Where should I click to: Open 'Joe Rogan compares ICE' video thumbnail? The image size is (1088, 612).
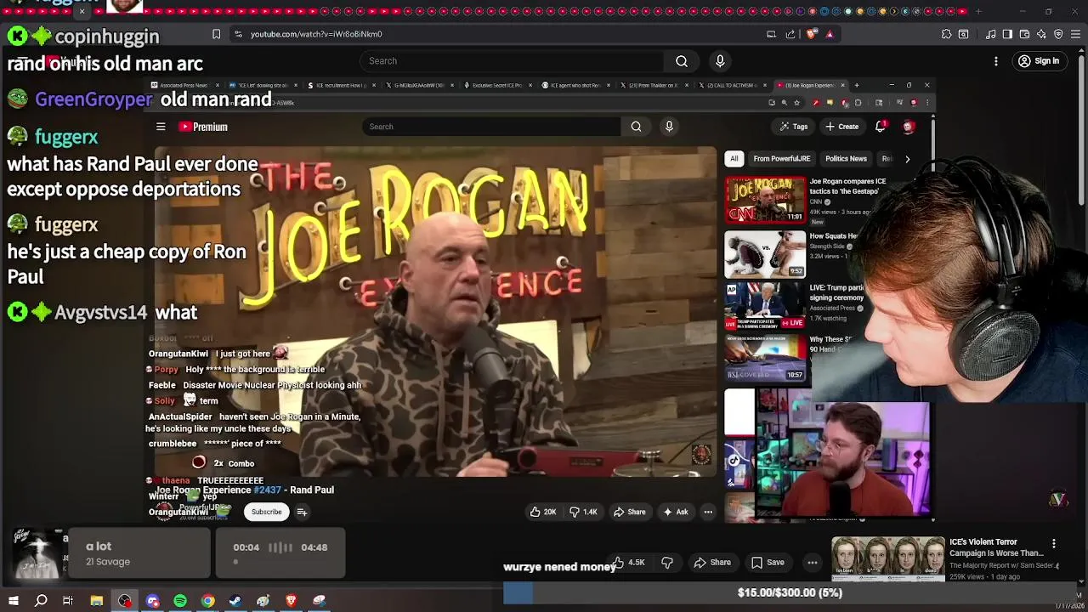pos(765,200)
